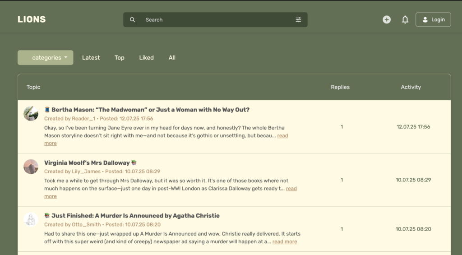Image resolution: width=462 pixels, height=255 pixels.
Task: Click the plus icon to create a post
Action: [x=387, y=20]
